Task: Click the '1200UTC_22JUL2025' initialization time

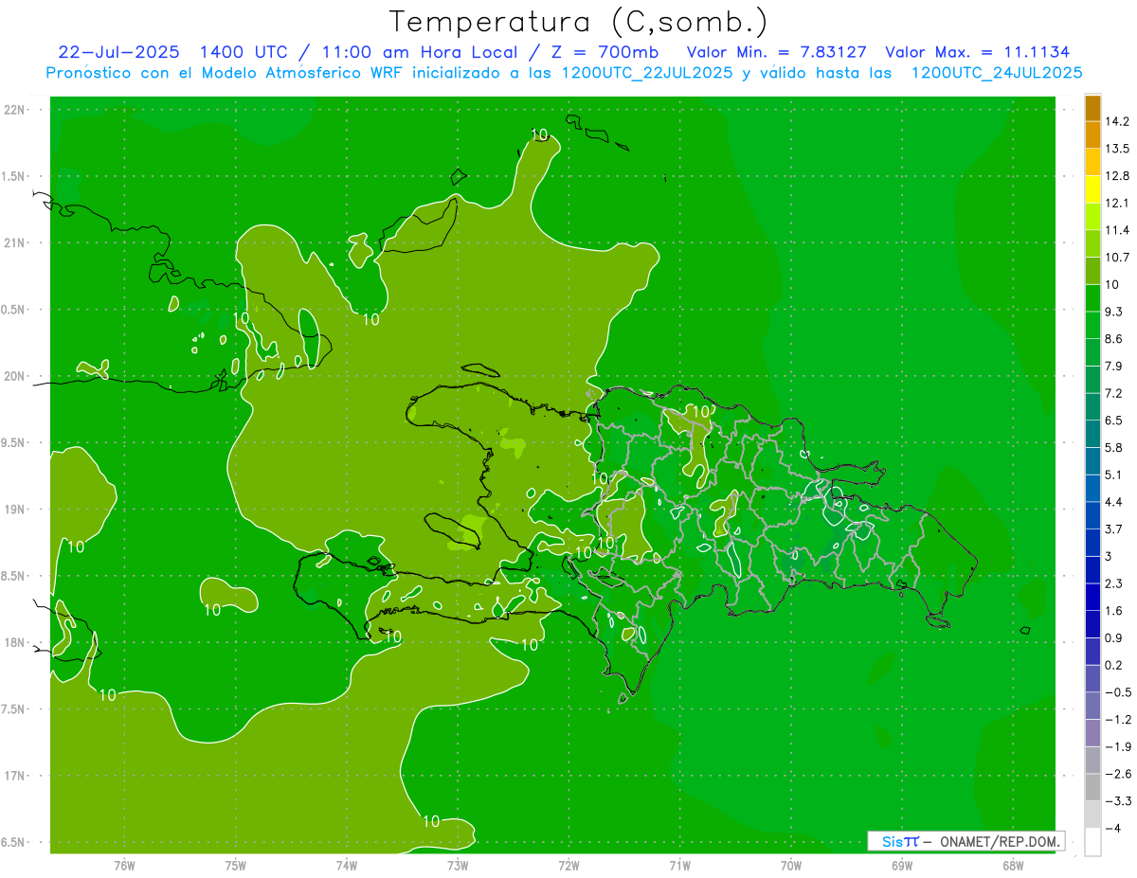Action: point(647,73)
